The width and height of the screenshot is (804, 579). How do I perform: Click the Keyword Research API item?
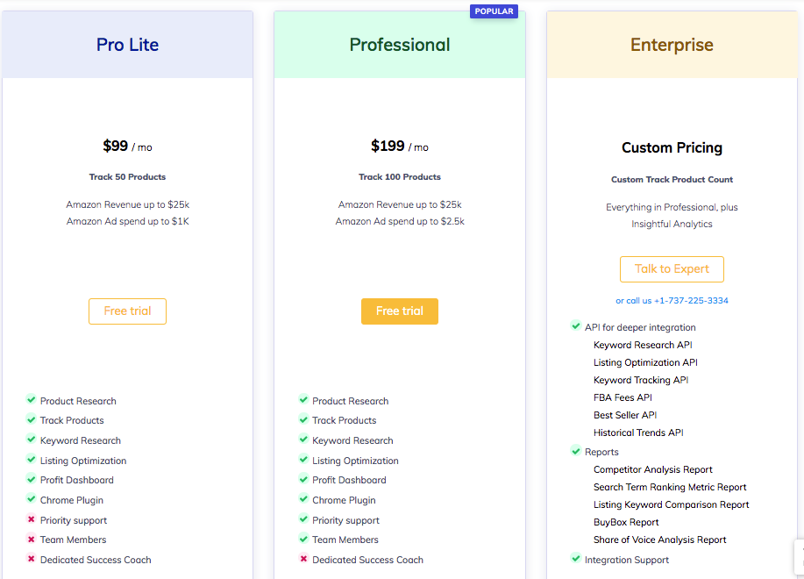click(x=643, y=345)
